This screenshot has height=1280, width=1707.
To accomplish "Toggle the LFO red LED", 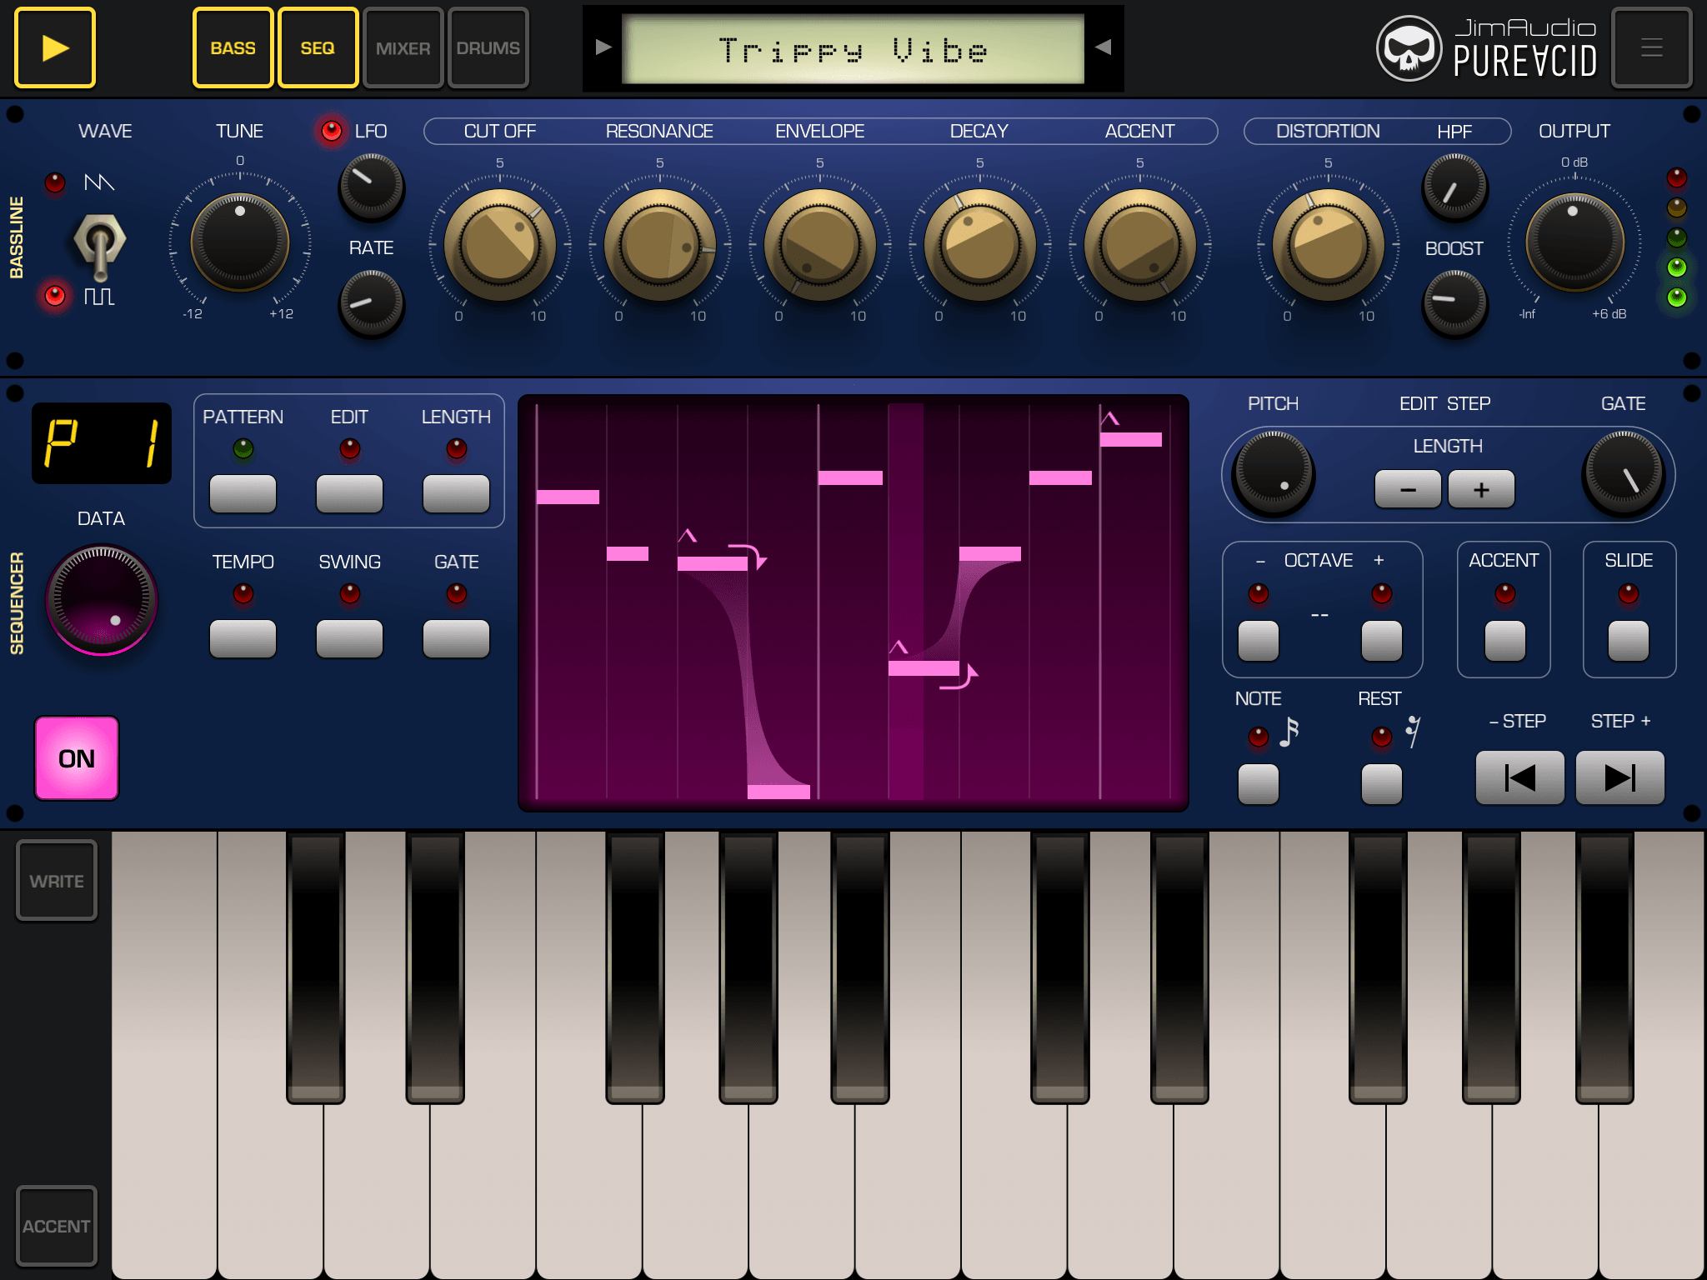I will point(332,131).
